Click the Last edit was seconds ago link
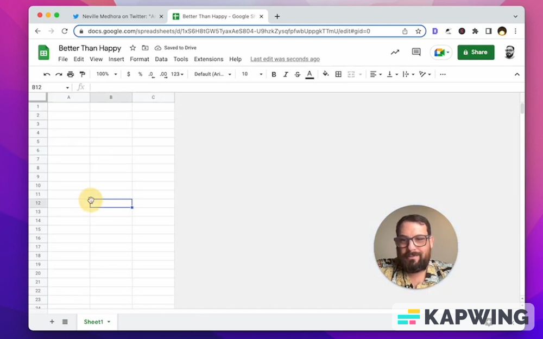Viewport: 543px width, 339px height. click(x=285, y=59)
